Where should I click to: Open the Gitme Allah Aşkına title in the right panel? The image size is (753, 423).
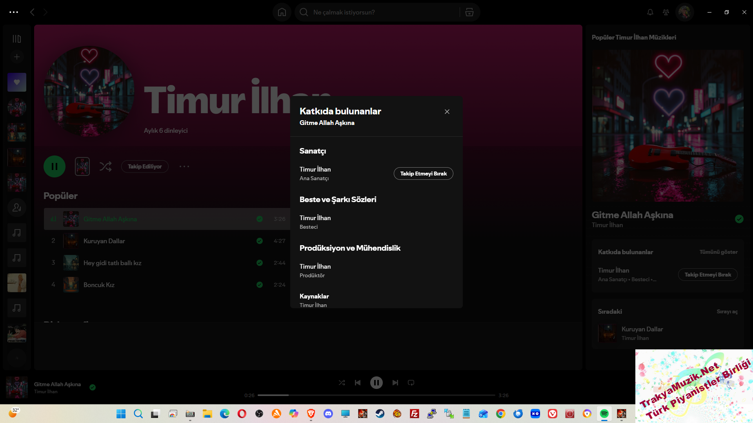632,215
